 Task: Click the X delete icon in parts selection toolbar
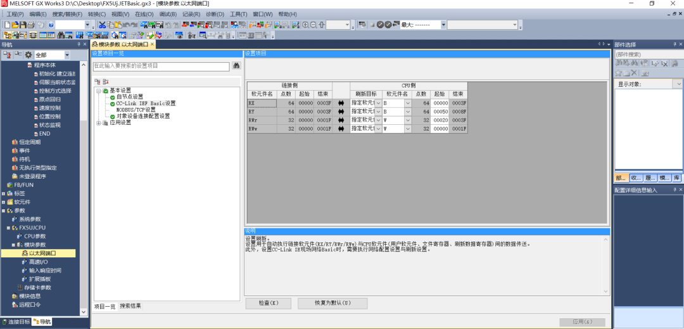click(x=634, y=72)
